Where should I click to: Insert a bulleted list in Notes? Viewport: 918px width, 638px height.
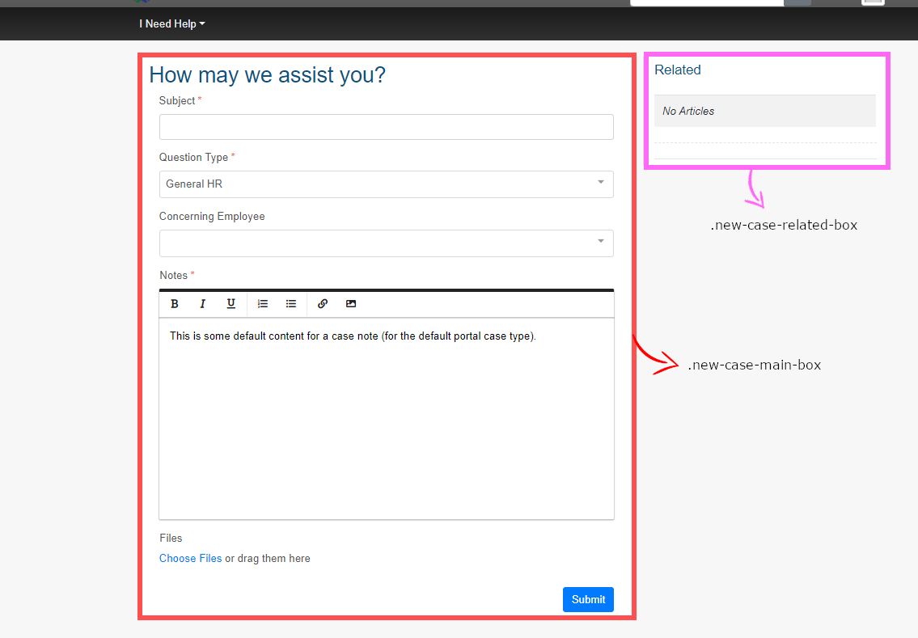(x=291, y=304)
